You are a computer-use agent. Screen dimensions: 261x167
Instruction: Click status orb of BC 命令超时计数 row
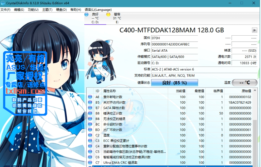pos(90,124)
